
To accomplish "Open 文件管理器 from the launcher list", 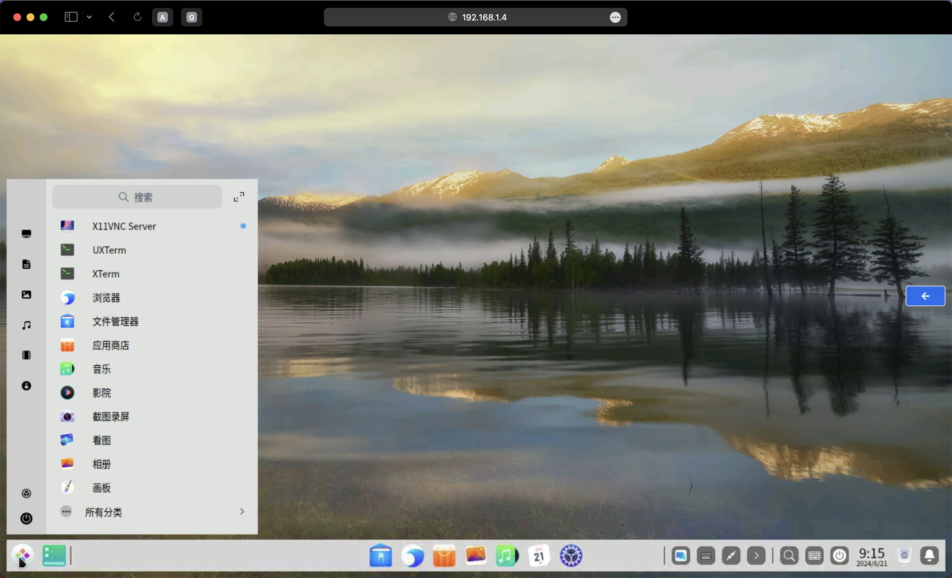I will coord(115,321).
